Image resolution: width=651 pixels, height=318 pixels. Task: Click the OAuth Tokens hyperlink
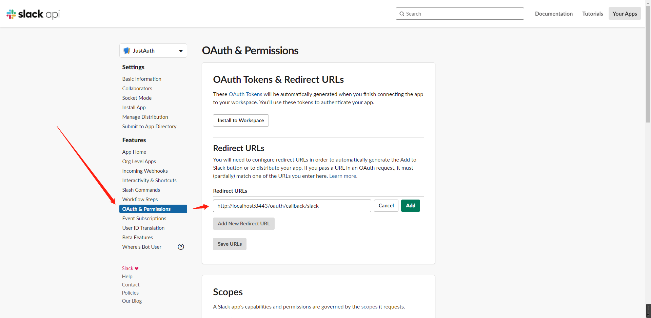pos(245,94)
